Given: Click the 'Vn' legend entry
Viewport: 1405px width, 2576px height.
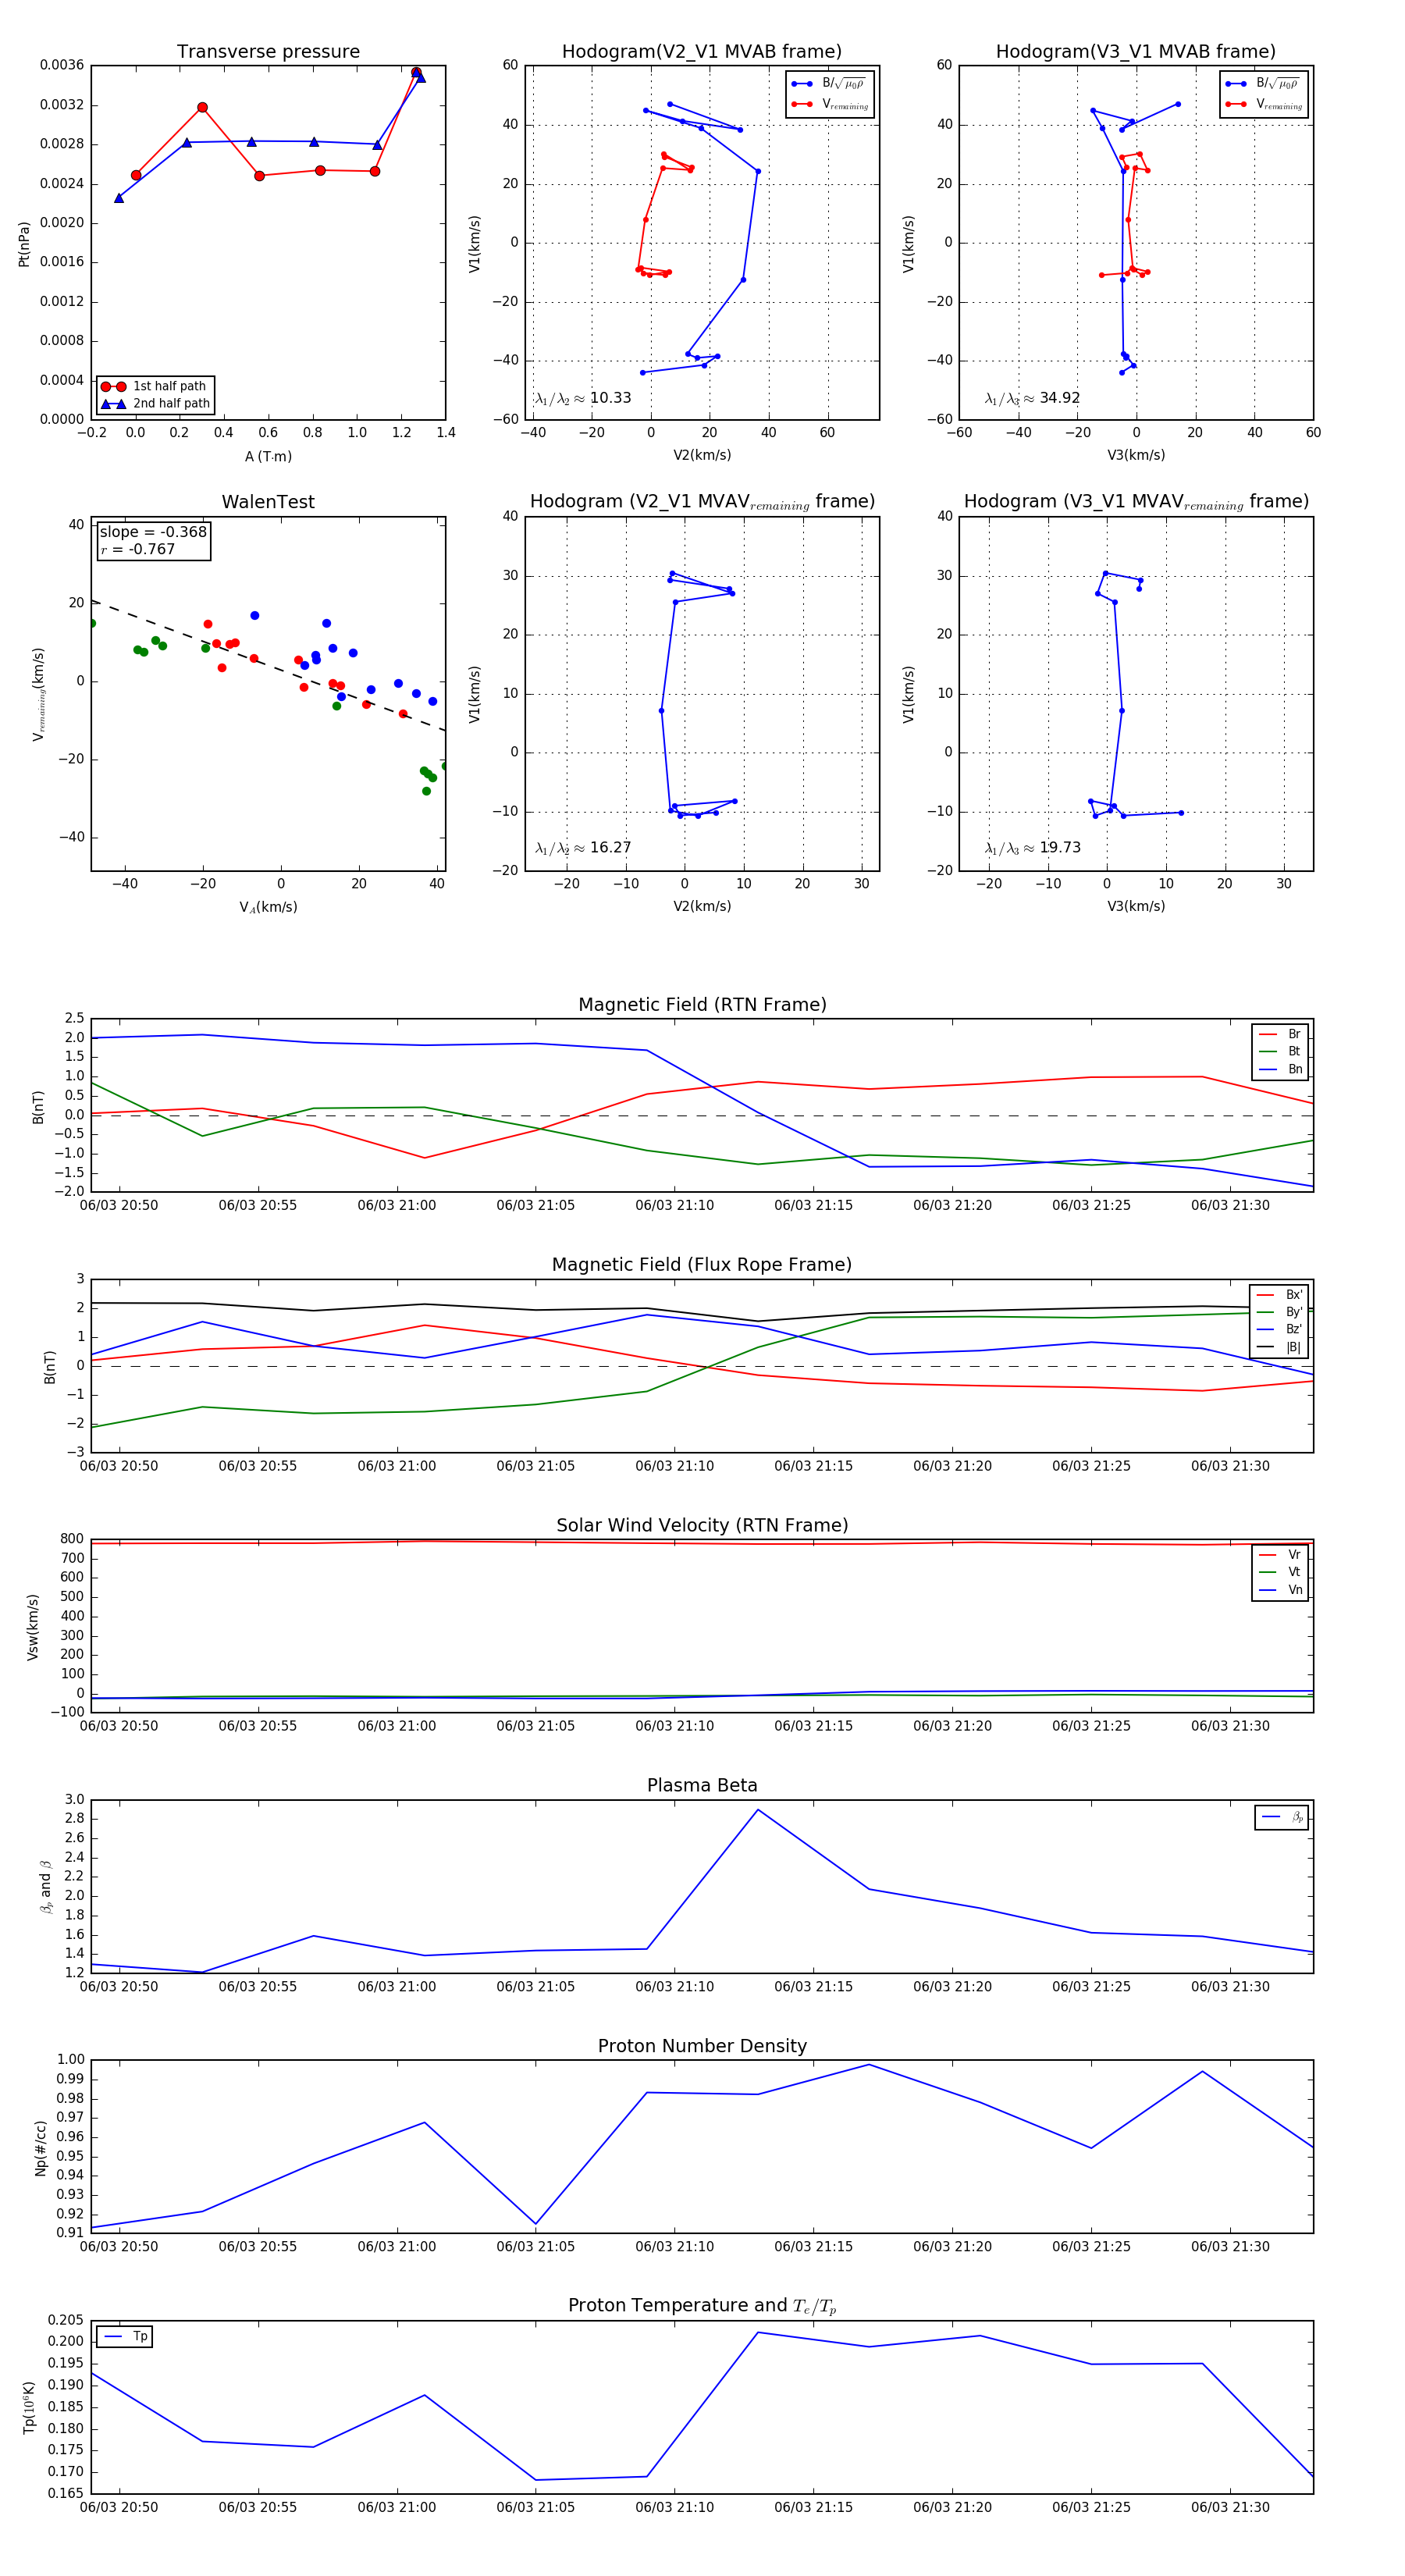Looking at the screenshot, I should 1280,1590.
